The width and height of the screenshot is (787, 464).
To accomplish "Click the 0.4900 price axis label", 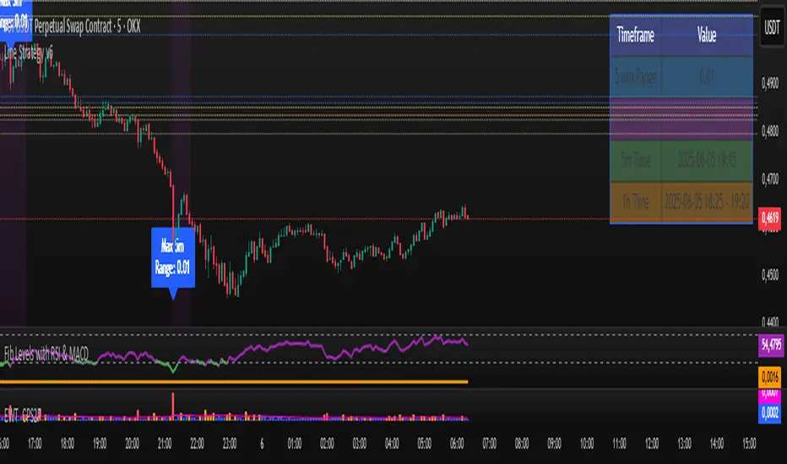I will (770, 84).
